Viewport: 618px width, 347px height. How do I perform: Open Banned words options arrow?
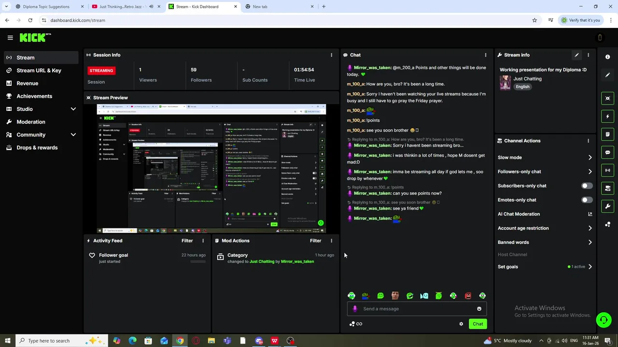590,242
